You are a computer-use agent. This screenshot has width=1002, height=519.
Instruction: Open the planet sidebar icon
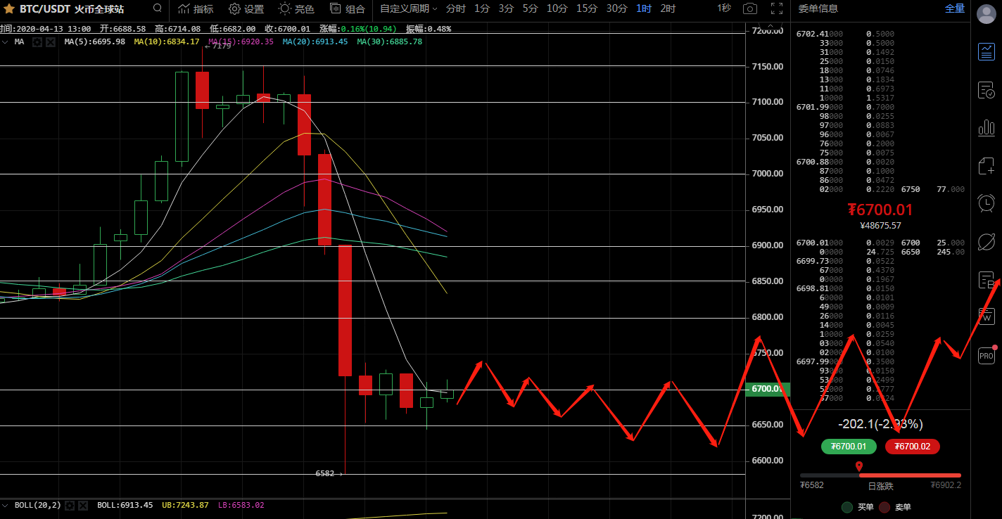click(x=987, y=242)
